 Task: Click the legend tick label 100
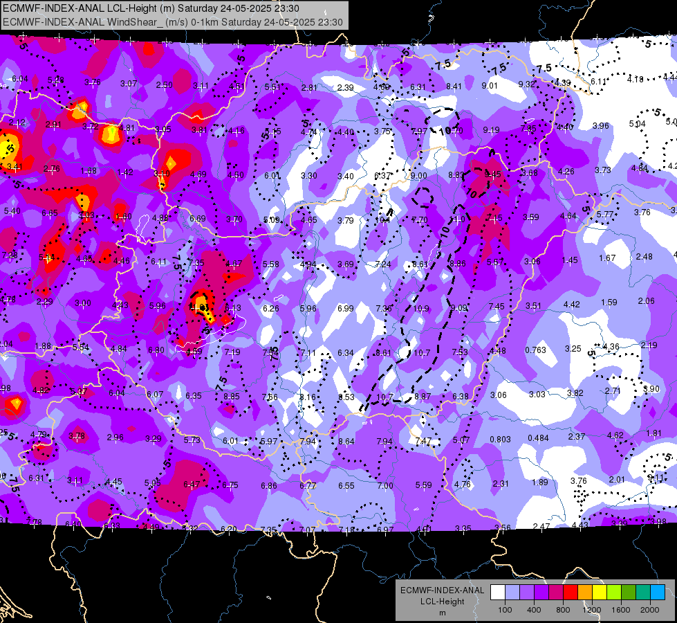(505, 610)
